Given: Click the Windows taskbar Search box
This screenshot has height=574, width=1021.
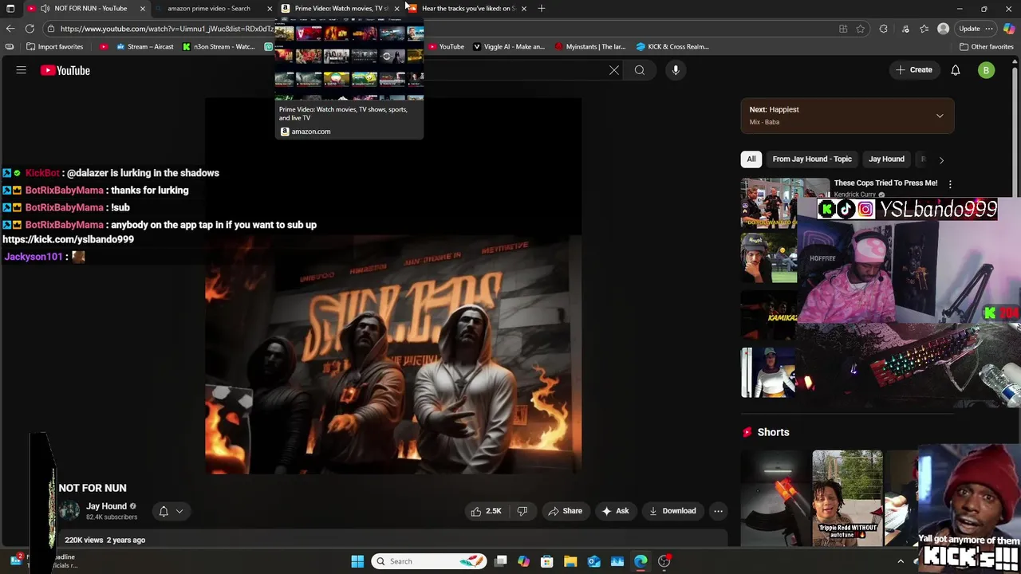Looking at the screenshot, I should [x=429, y=561].
